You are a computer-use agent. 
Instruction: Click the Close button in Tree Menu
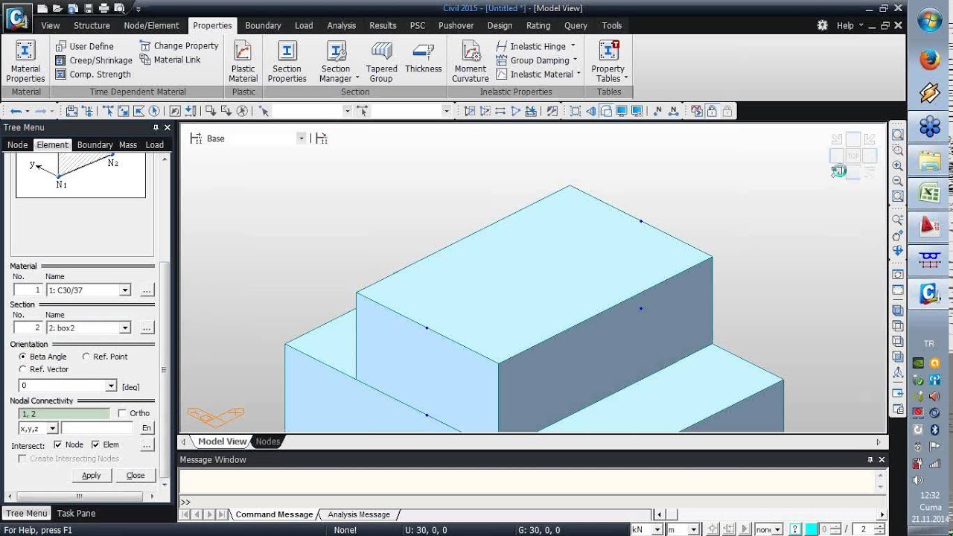(136, 476)
